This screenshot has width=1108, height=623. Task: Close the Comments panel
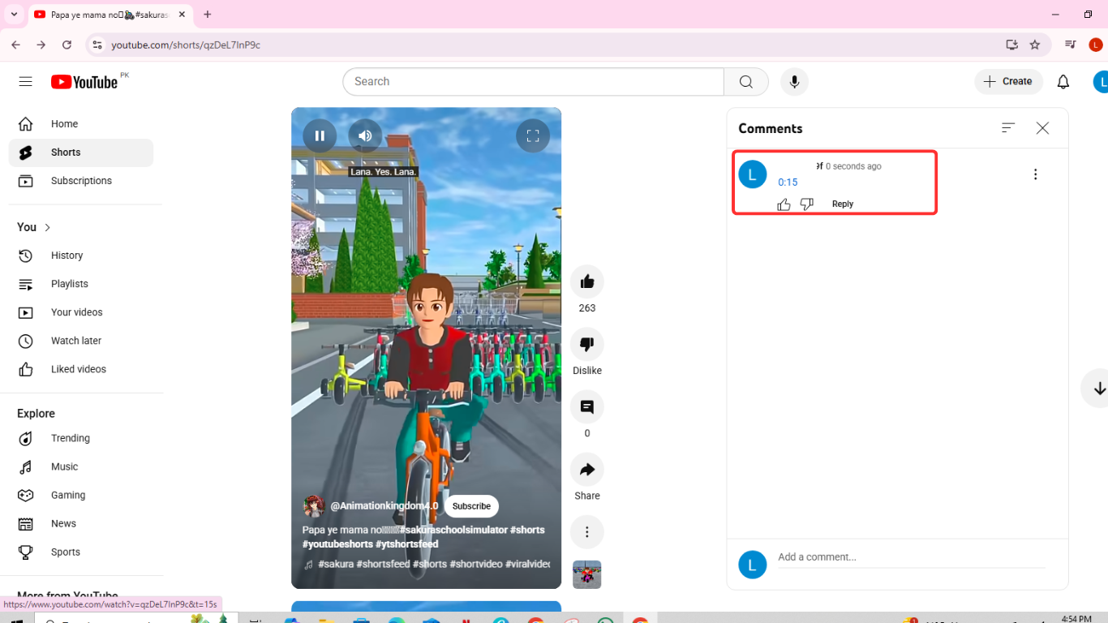1042,128
